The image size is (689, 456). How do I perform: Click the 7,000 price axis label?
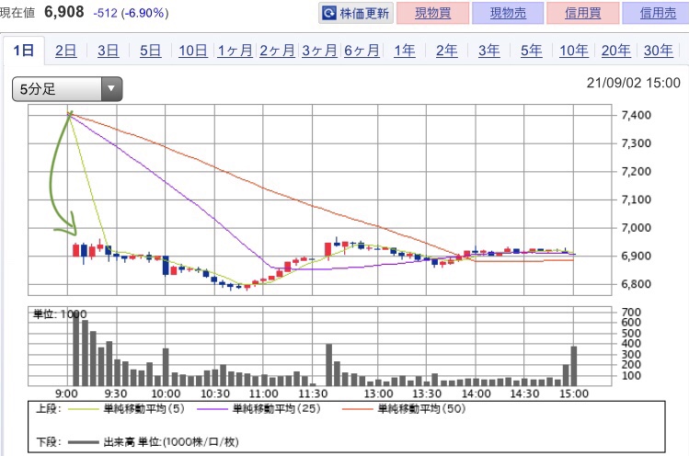(636, 228)
